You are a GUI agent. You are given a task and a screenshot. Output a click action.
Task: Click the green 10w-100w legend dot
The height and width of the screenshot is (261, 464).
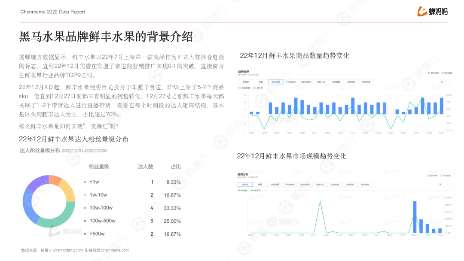[85, 208]
